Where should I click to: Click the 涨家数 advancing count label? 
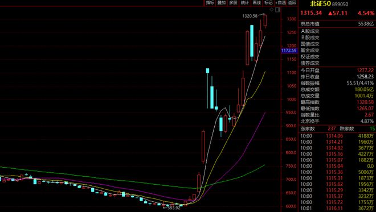[308, 128]
